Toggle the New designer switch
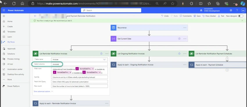The image size is (247, 107). [x=241, y=16]
